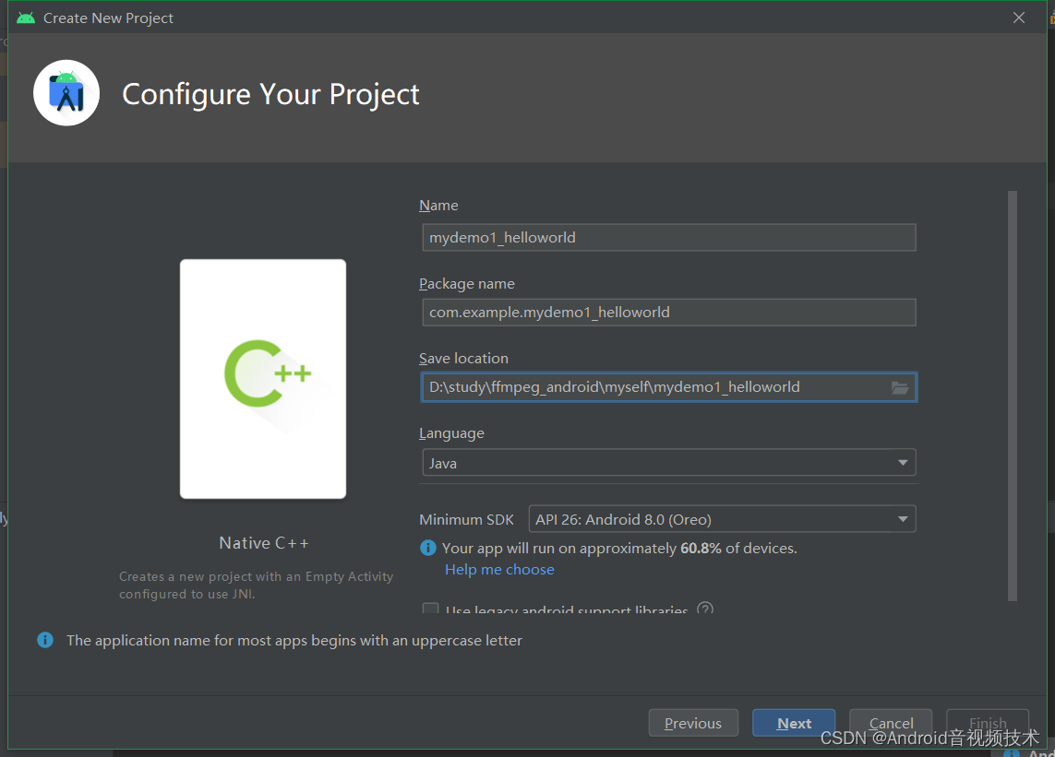Screen dimensions: 1055x757
Task: Click the Language dropdown arrow
Action: pyautogui.click(x=903, y=462)
